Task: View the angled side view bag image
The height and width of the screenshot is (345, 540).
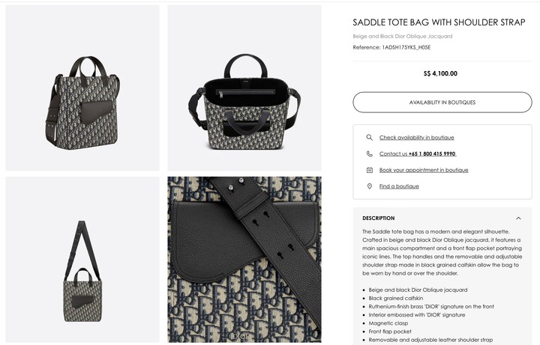Action: click(82, 88)
